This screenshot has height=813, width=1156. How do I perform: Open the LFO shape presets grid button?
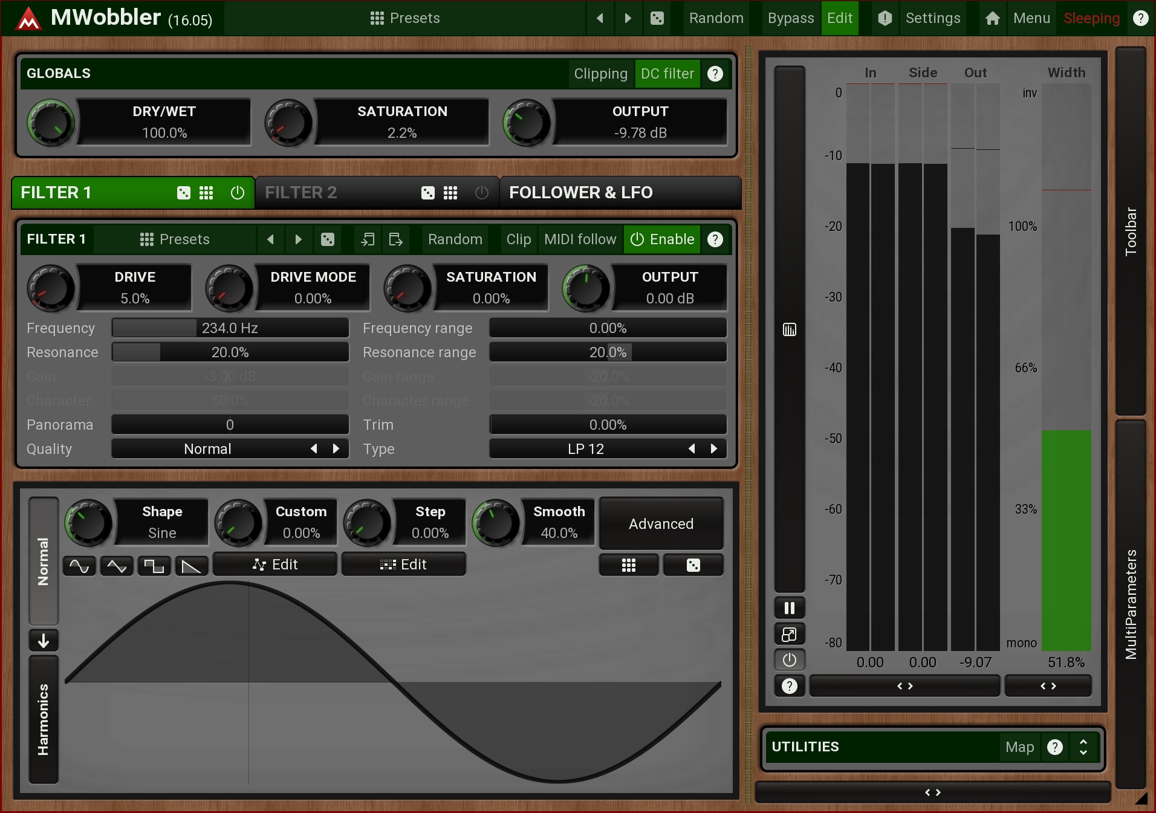pos(629,565)
